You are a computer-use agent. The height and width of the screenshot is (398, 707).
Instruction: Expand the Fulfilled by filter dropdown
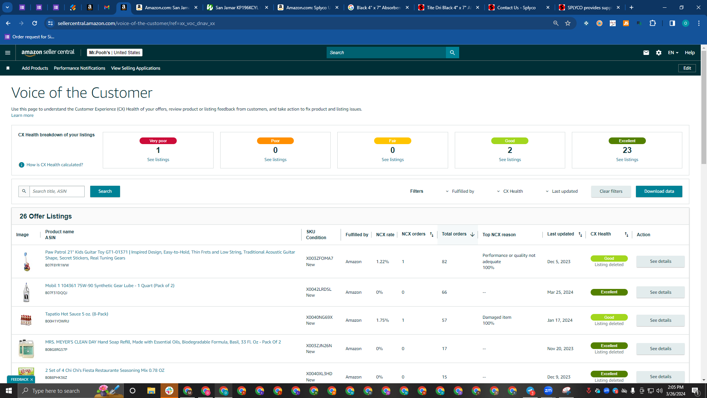(x=460, y=191)
